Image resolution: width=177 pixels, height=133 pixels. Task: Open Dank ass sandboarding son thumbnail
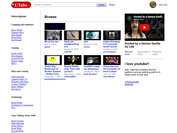pos(73,35)
